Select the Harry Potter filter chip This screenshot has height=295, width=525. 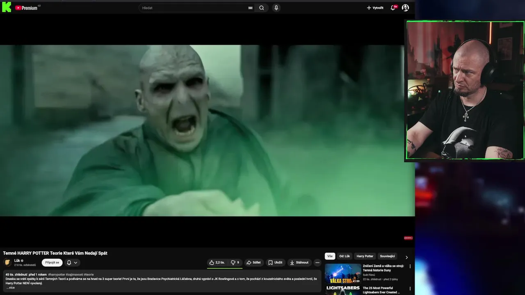pyautogui.click(x=365, y=256)
